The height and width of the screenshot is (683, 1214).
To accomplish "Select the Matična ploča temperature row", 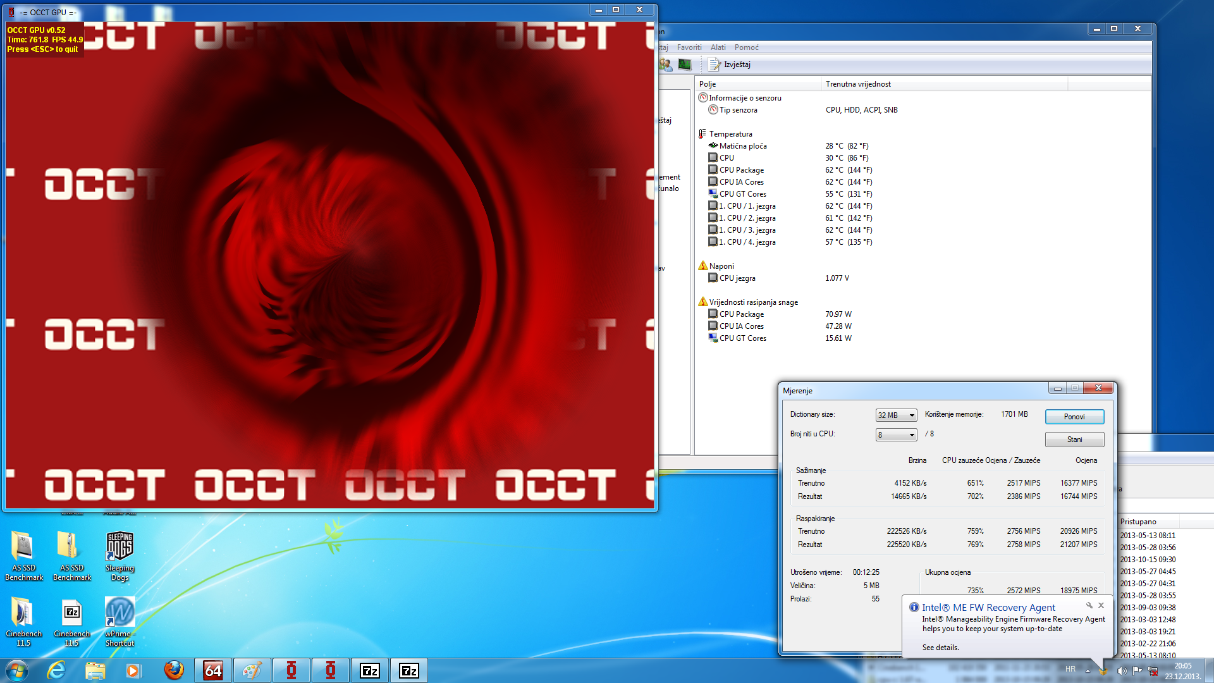I will [x=923, y=146].
